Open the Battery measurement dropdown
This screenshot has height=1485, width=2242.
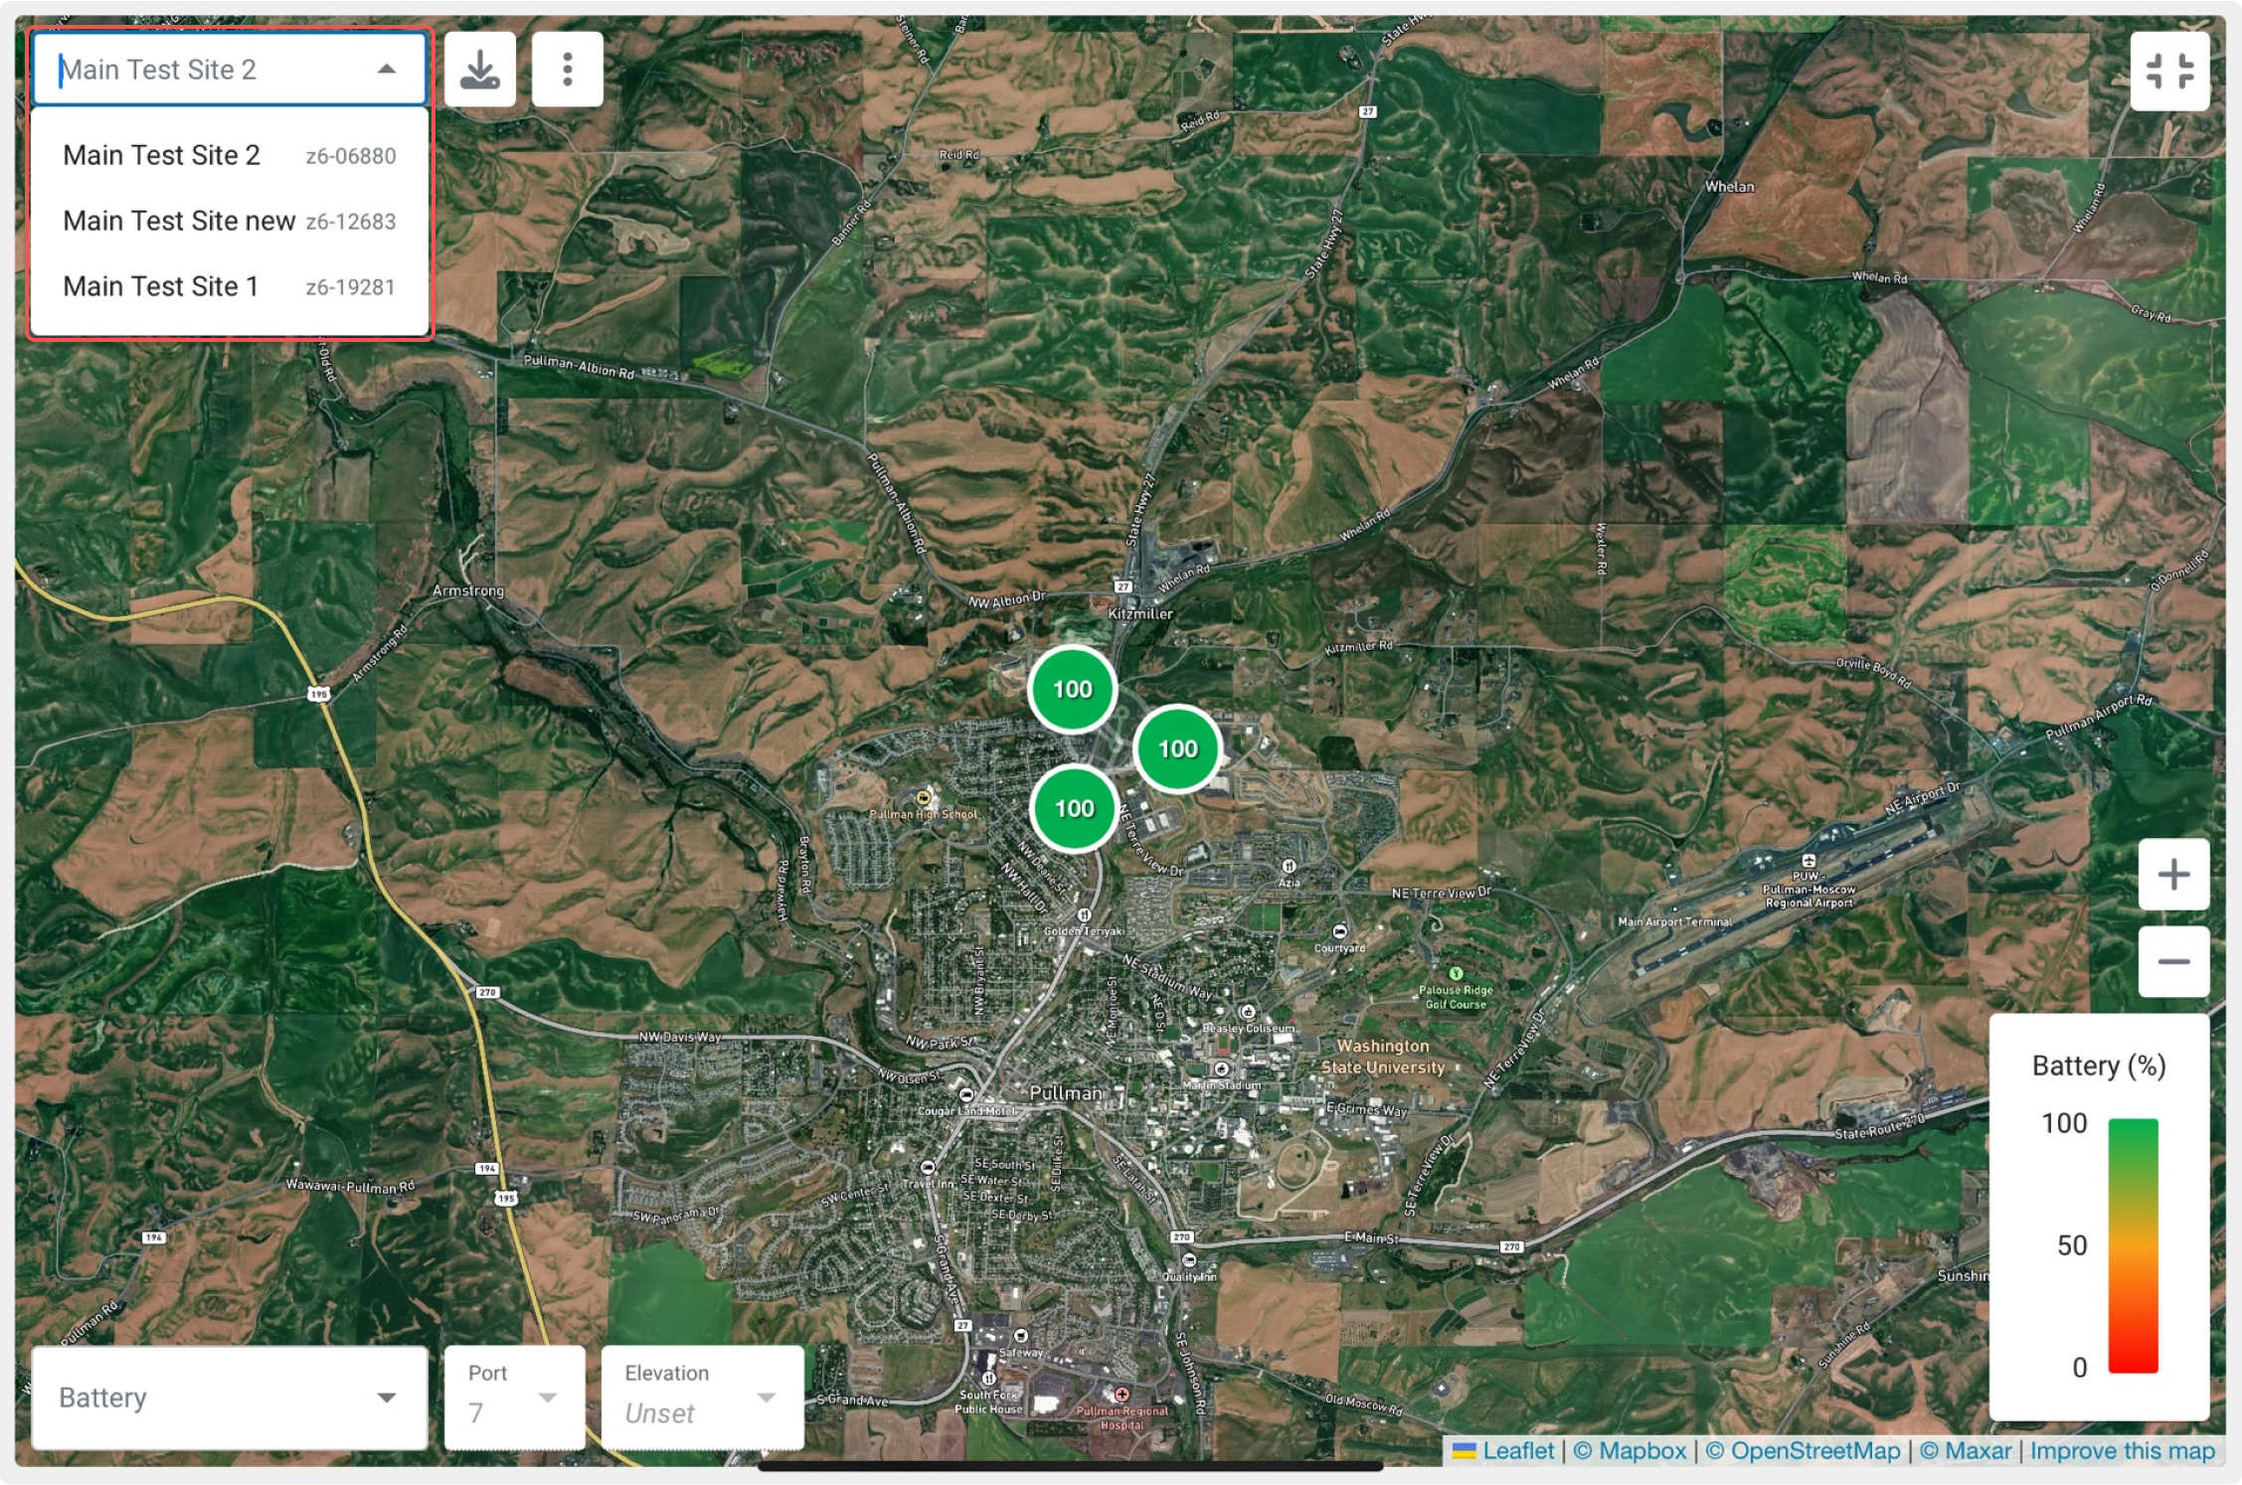coord(229,1398)
